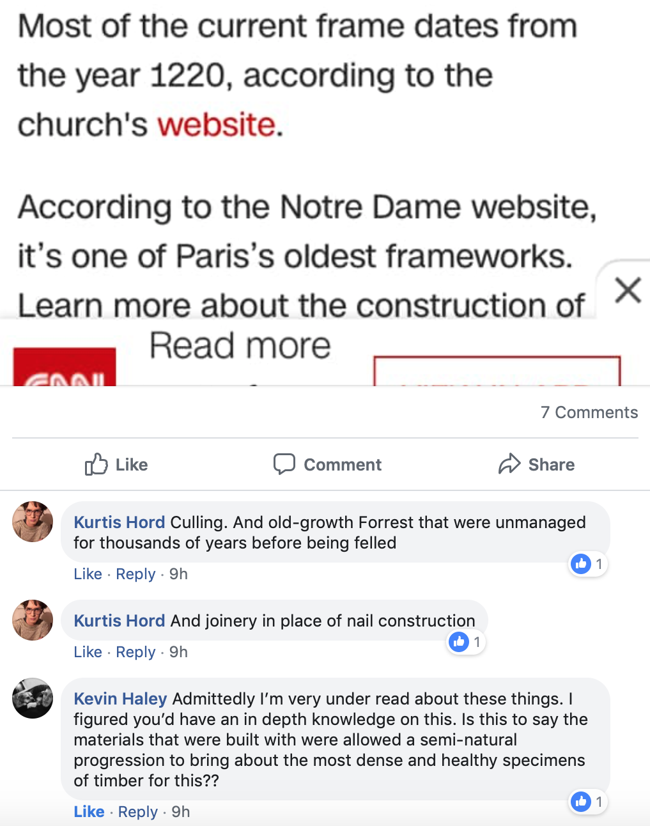Viewport: 650px width, 826px height.
Task: Close the article overlay with the X
Action: point(628,290)
